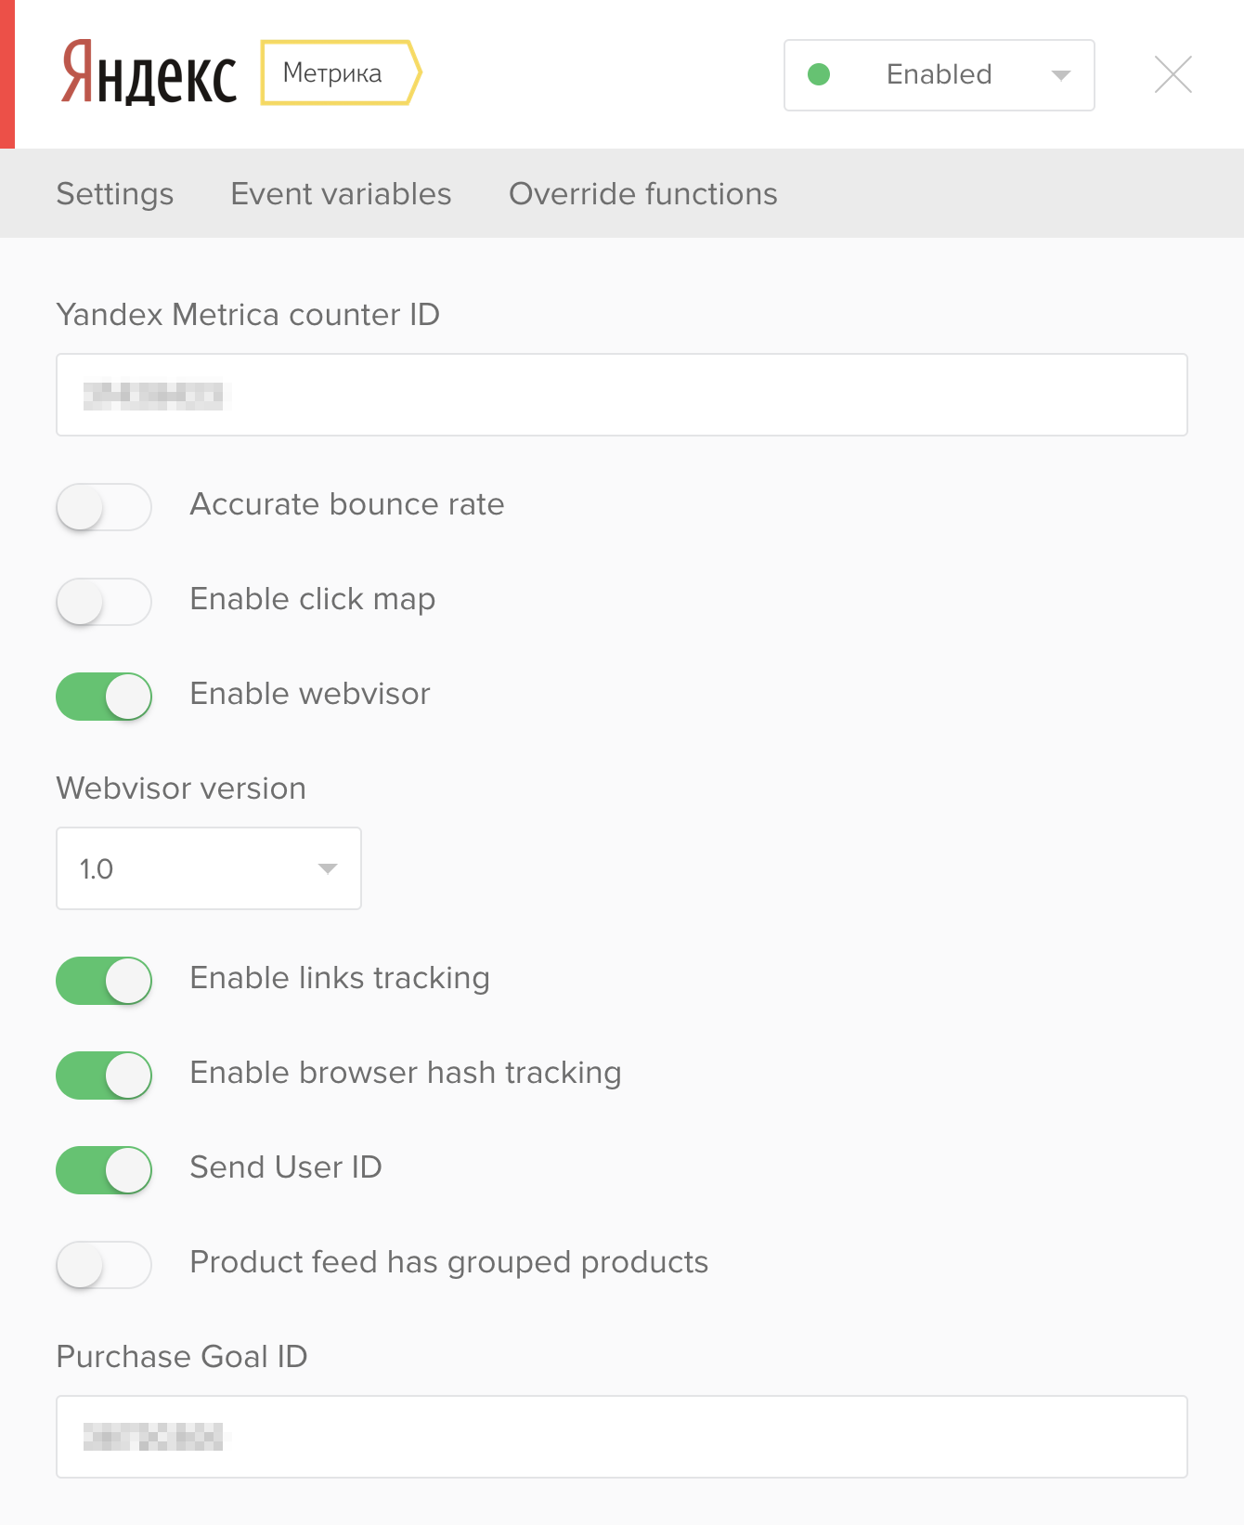The image size is (1244, 1525).
Task: Turn off Enable links tracking
Action: [104, 981]
